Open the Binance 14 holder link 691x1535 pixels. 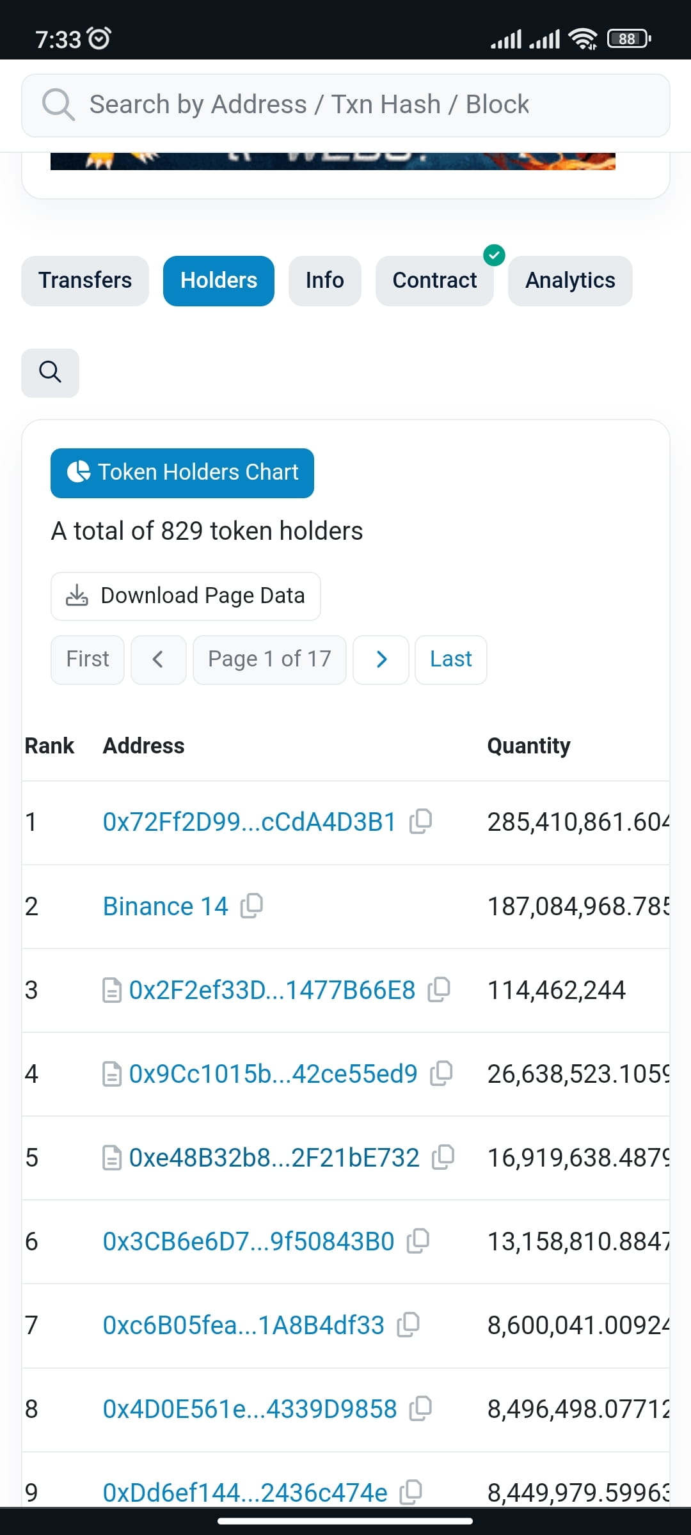(165, 905)
